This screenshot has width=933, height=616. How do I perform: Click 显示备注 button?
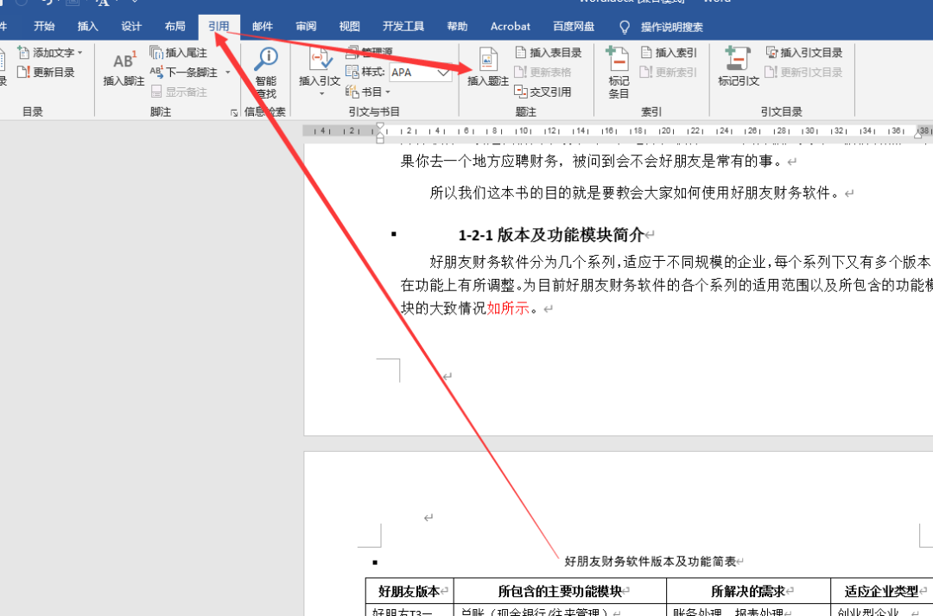click(x=179, y=92)
